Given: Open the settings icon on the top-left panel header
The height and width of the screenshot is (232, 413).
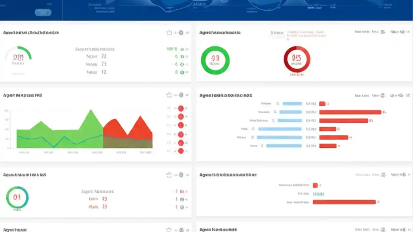Looking at the screenshot, I should pyautogui.click(x=181, y=32).
